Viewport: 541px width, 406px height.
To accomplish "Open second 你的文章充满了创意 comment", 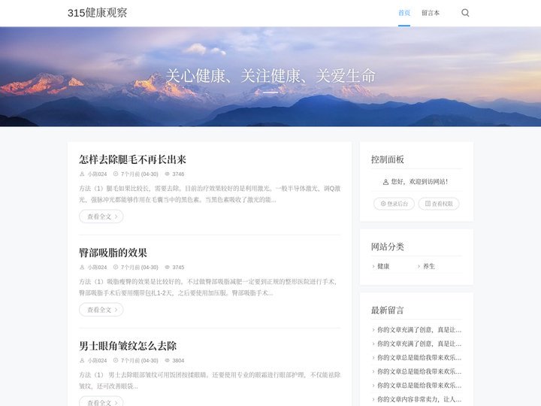I will tap(419, 344).
